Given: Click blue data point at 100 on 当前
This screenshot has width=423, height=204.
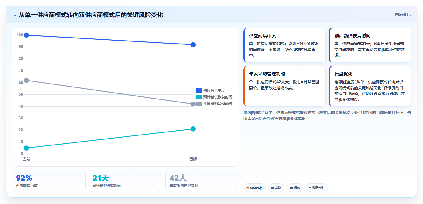Looking at the screenshot, I should pyautogui.click(x=26, y=35).
